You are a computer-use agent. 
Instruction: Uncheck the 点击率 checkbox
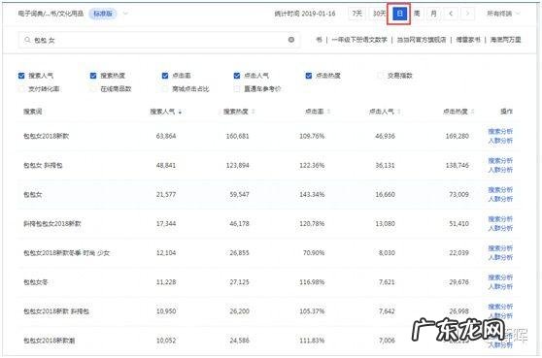tap(165, 76)
